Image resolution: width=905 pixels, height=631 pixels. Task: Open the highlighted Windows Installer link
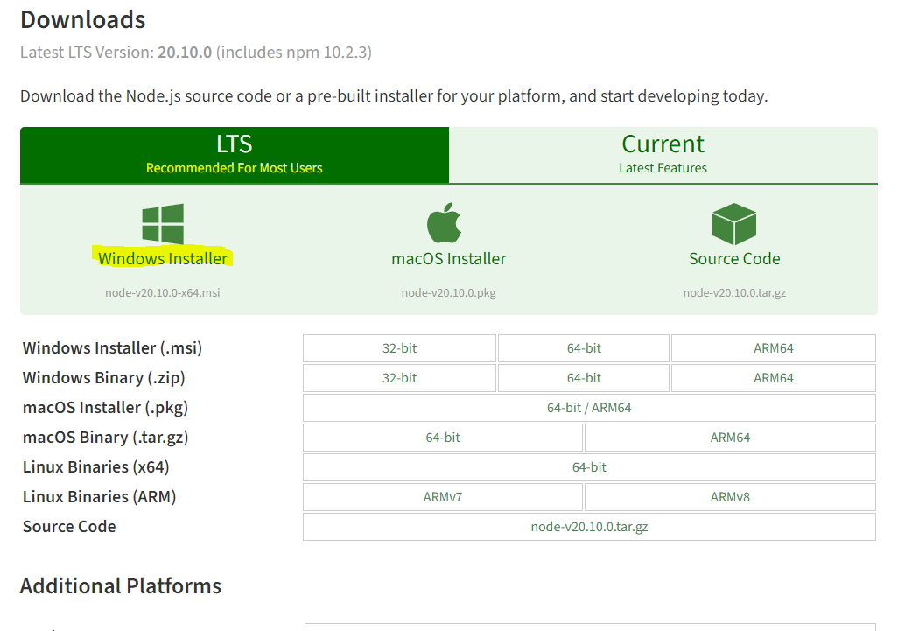point(163,258)
